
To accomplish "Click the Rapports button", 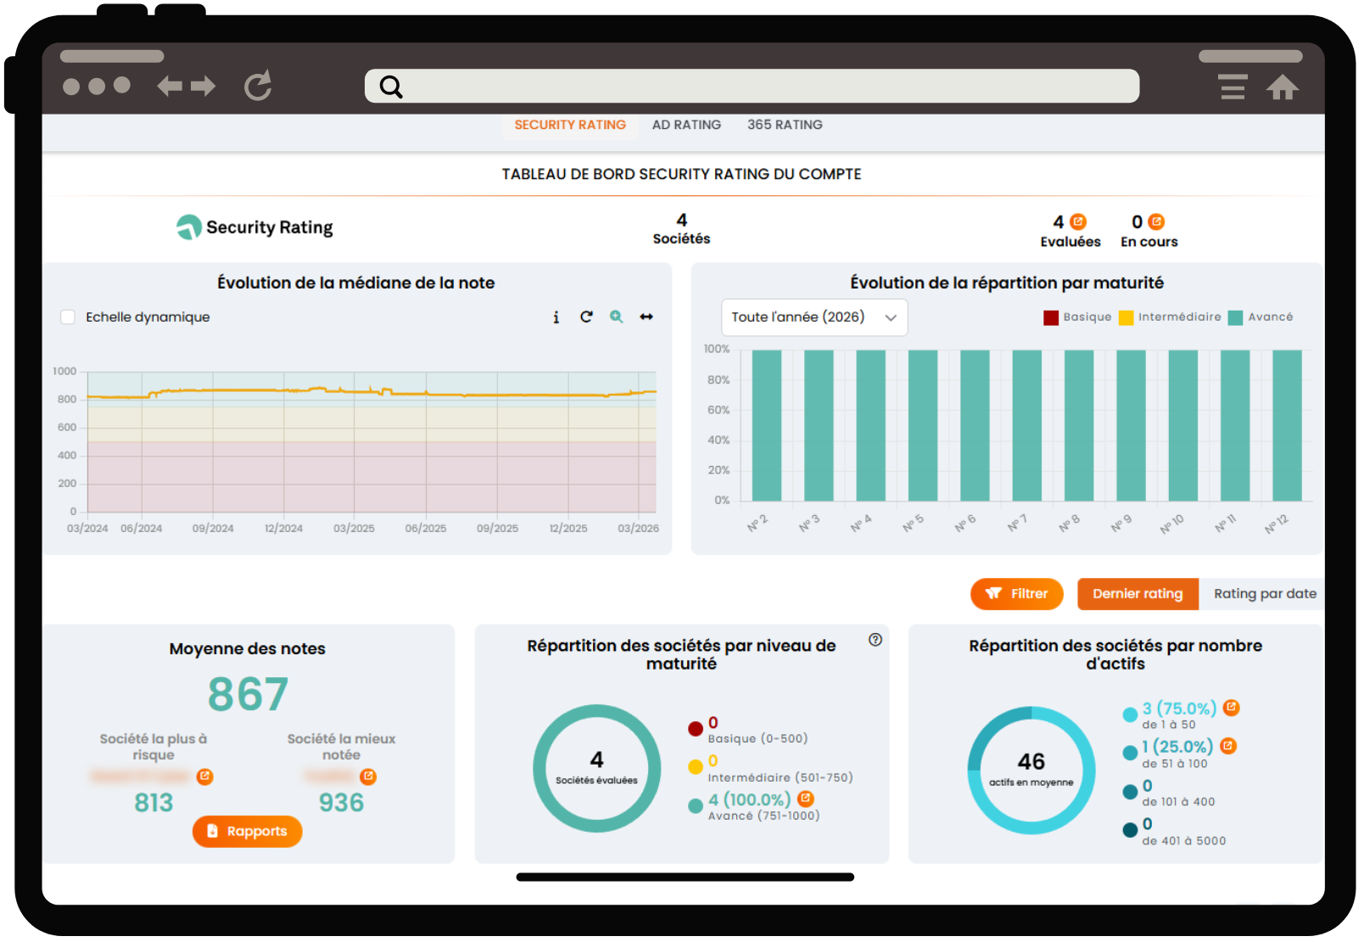I will coord(247,832).
